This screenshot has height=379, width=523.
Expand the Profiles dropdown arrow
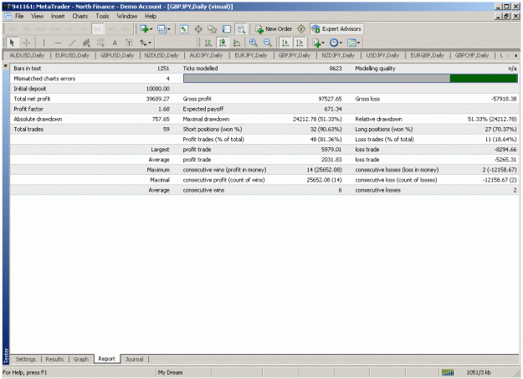tap(169, 29)
